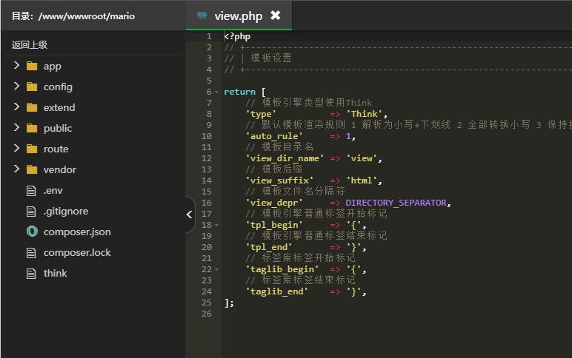
Task: Expand the vendor folder chevron
Action: point(16,169)
